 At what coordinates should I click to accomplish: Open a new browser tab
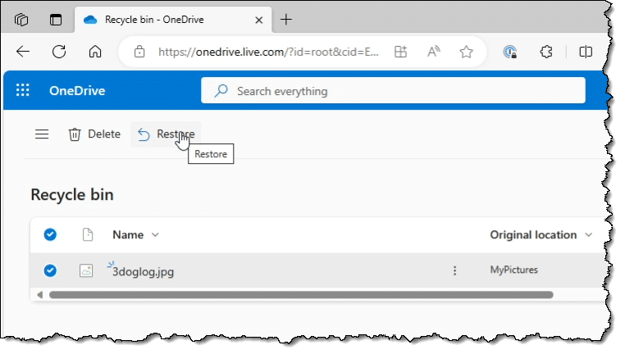click(x=286, y=19)
